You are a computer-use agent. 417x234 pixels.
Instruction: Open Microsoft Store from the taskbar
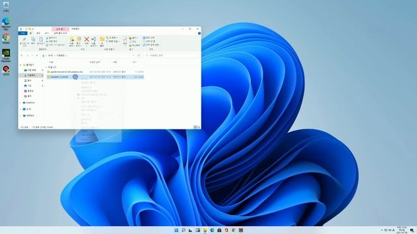[220, 230]
